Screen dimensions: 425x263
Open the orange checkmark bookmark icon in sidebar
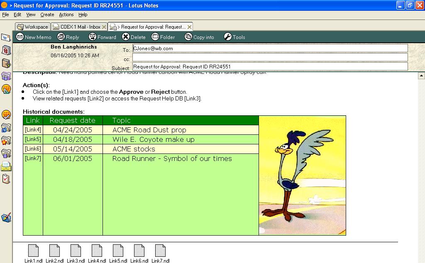[x=6, y=115]
